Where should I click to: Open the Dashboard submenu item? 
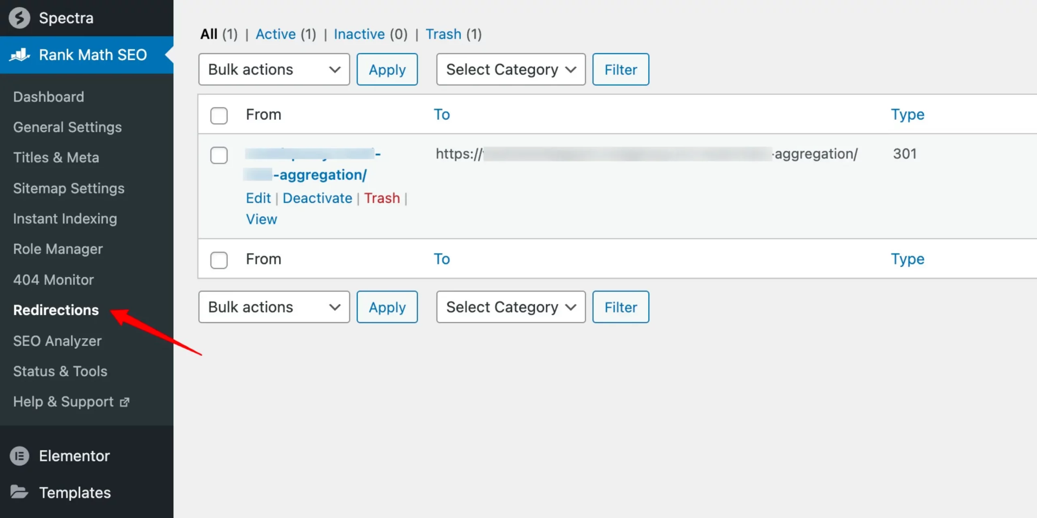(x=49, y=97)
